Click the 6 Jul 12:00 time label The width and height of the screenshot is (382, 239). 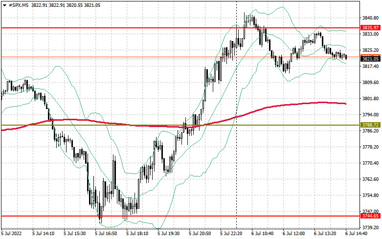click(294, 234)
